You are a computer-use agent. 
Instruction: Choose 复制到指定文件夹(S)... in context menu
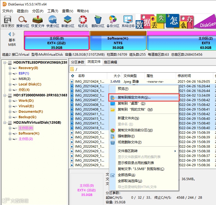click(144, 98)
